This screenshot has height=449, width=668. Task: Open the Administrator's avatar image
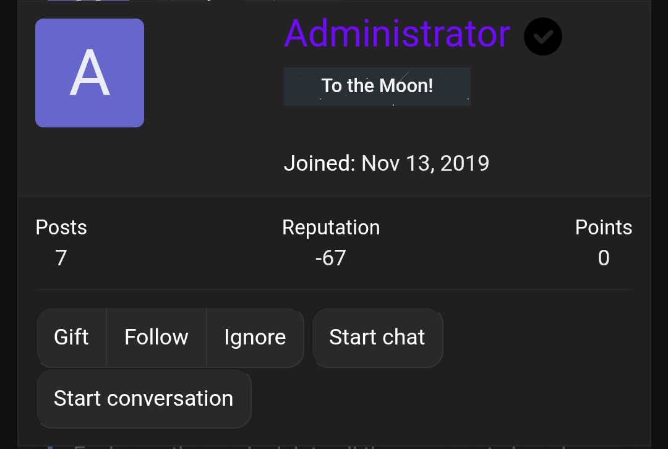click(x=89, y=72)
